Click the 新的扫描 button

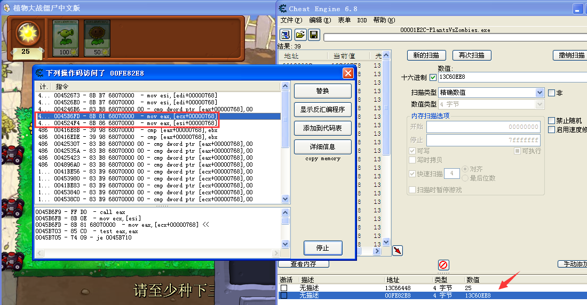point(426,55)
